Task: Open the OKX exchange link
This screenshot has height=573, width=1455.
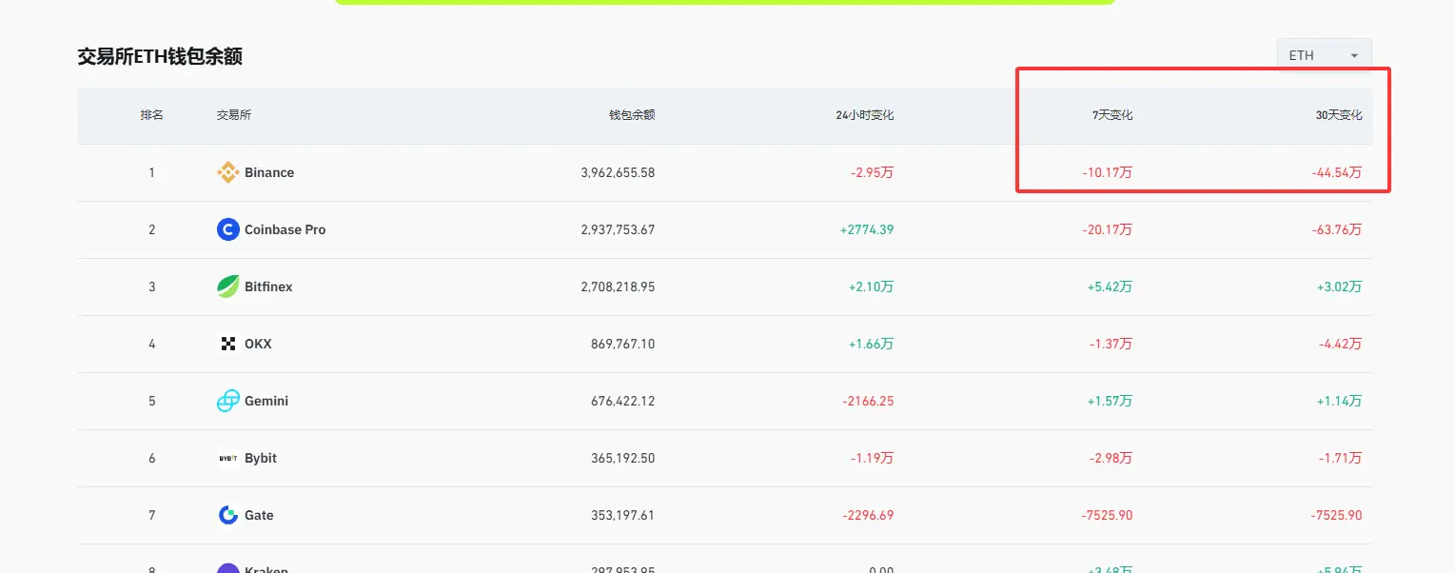Action: [258, 344]
